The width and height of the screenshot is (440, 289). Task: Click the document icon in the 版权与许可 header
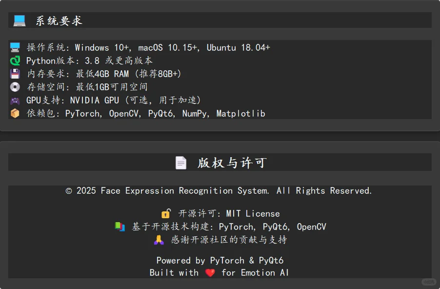click(x=181, y=162)
